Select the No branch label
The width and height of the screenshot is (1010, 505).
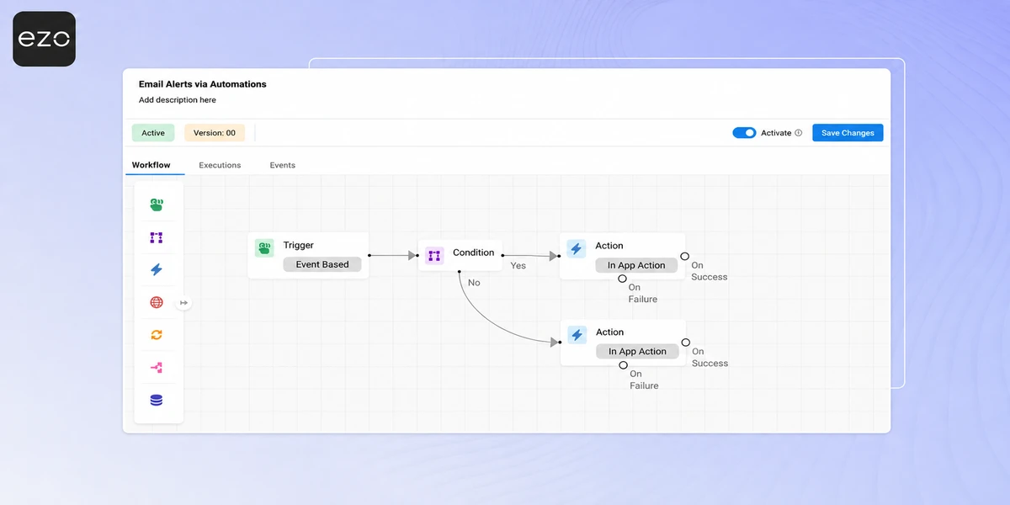(x=474, y=283)
